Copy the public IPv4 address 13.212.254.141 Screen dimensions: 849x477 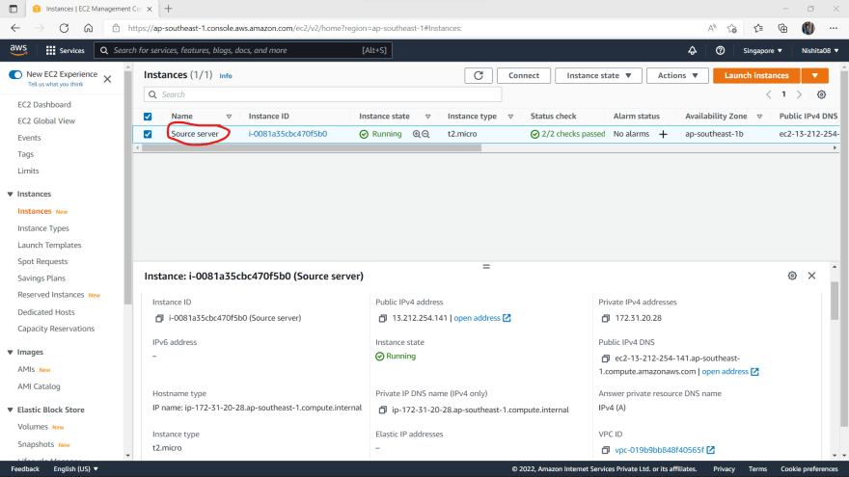(x=382, y=319)
